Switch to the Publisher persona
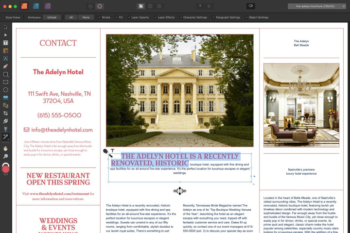The image size is (350, 233). (24, 6)
